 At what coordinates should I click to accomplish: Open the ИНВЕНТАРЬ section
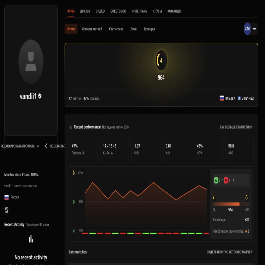[138, 11]
